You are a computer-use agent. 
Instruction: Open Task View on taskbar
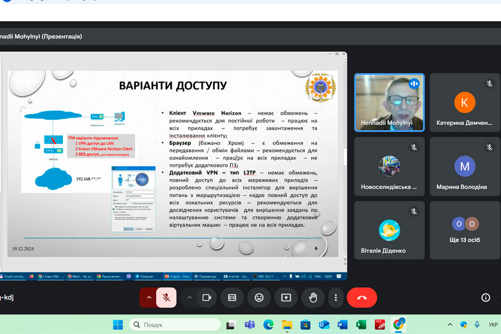coord(231,325)
